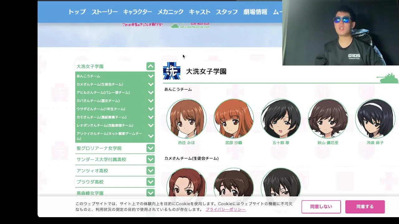The image size is (399, 224).
Task: Open 武部 沙織 character portrait
Action: pos(233,119)
